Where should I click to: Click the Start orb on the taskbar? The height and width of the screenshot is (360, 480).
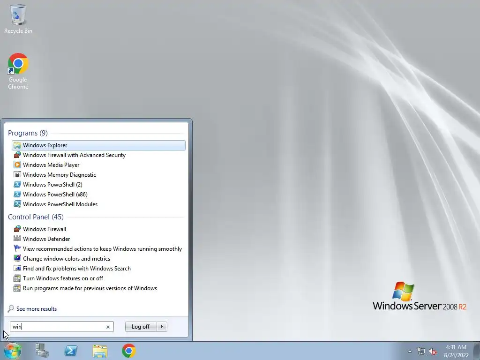tap(13, 351)
